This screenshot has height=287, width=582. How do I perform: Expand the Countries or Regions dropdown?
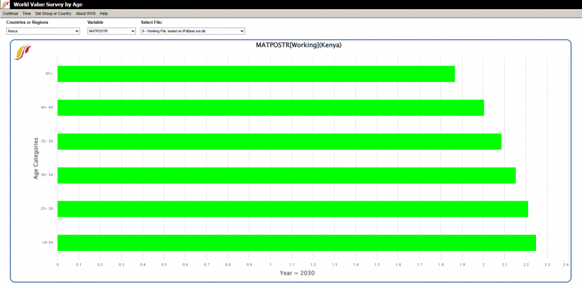[x=43, y=31]
